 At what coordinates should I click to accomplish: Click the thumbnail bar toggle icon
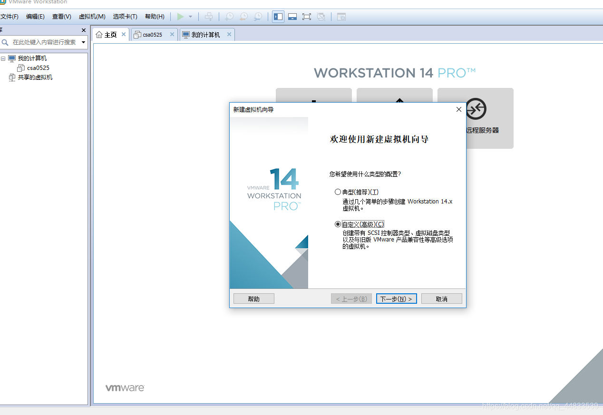[x=292, y=17]
